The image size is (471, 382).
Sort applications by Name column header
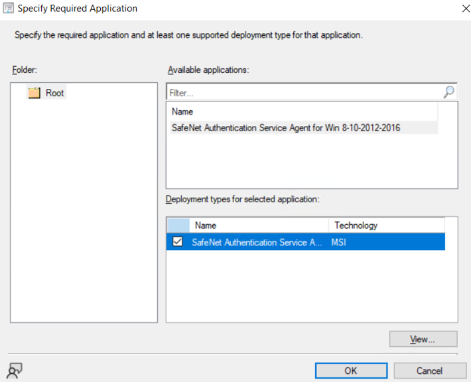[x=304, y=111]
